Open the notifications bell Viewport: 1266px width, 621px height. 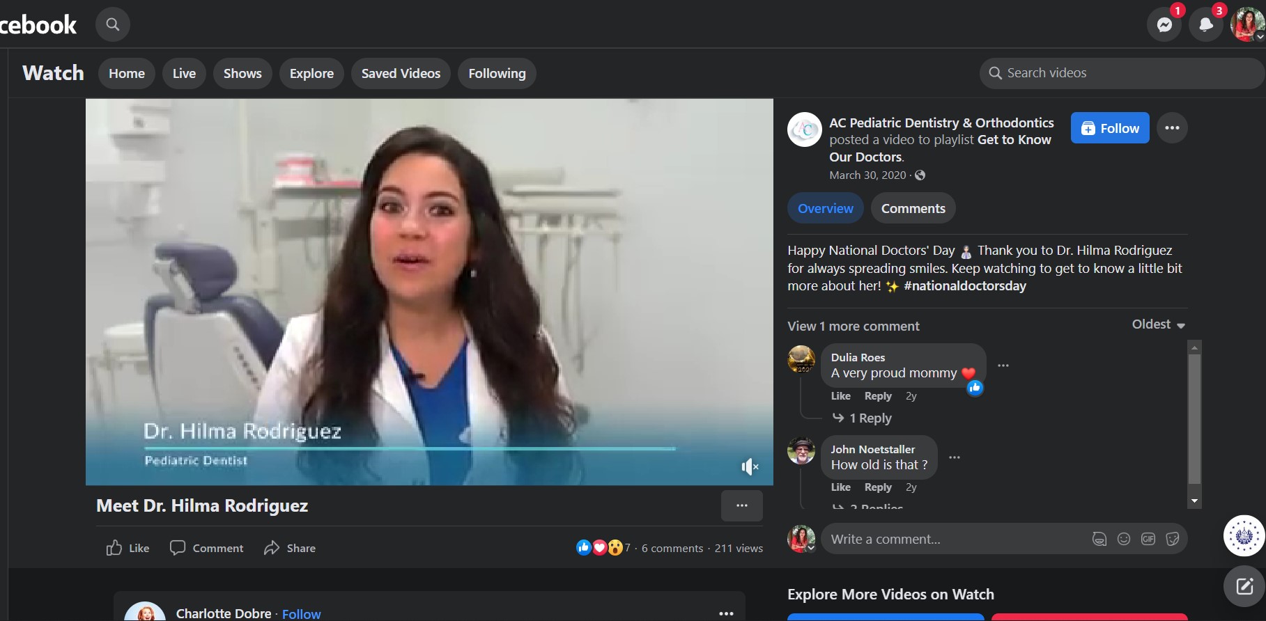pyautogui.click(x=1205, y=25)
